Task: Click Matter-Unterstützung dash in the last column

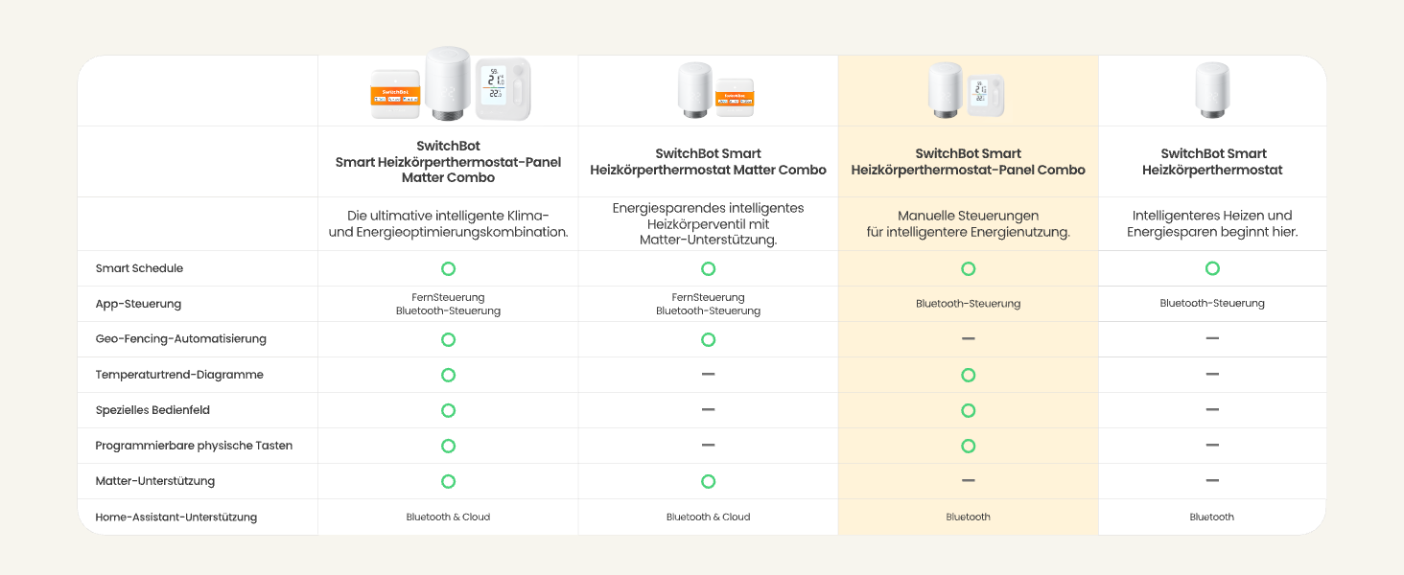Action: 1212,481
